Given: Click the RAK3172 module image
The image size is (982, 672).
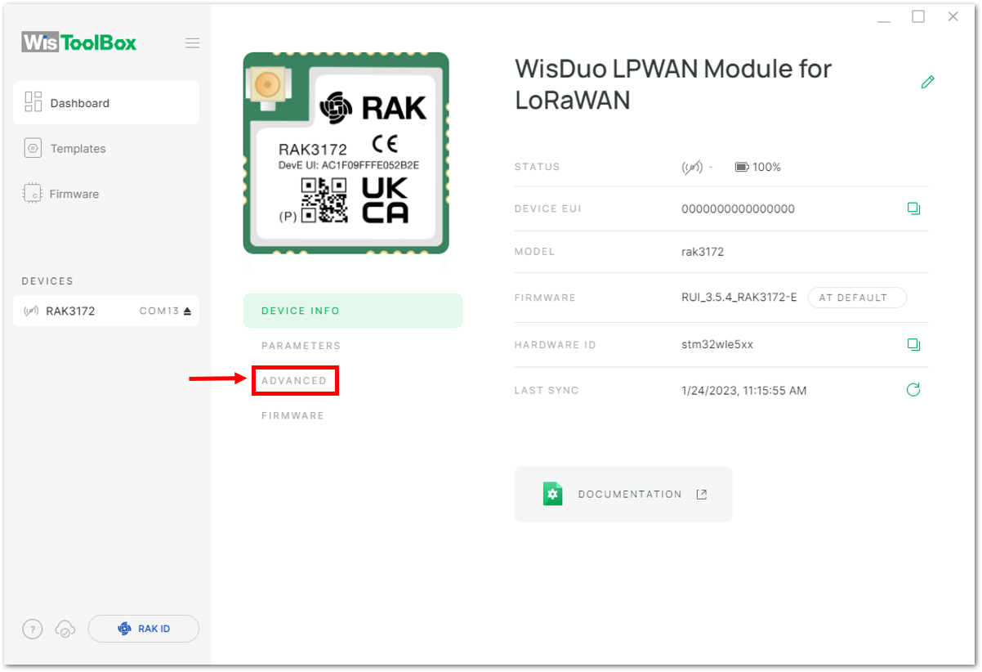Looking at the screenshot, I should tap(346, 153).
